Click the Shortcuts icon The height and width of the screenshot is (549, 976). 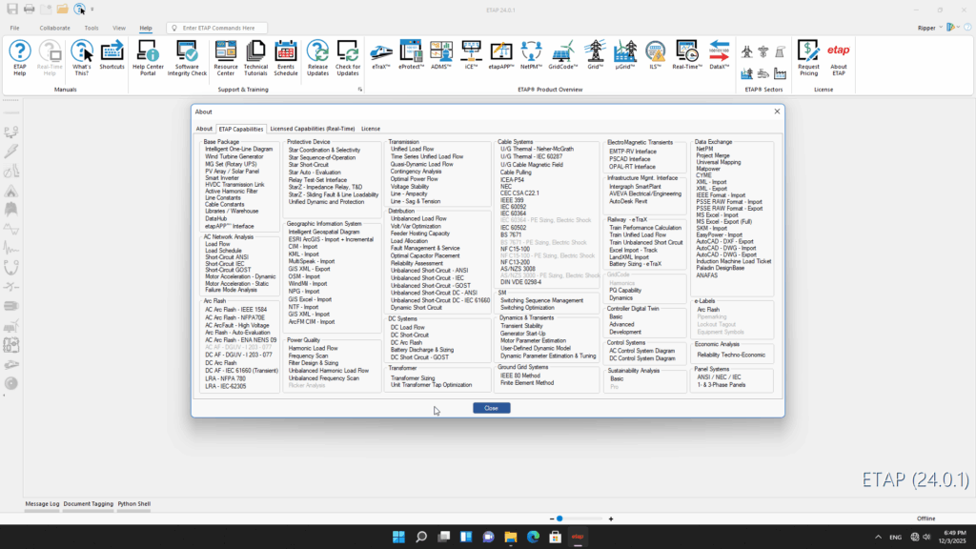coord(112,55)
